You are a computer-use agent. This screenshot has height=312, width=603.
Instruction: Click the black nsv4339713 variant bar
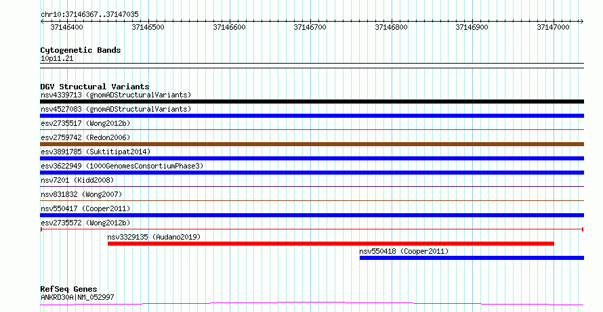coord(312,102)
